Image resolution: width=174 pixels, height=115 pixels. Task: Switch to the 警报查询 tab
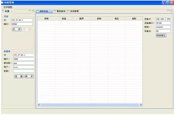point(60,11)
